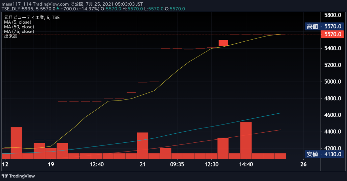Viewport: 347px width, 181px height.
Task: Click the 4400.0 price axis label
Action: [332, 132]
